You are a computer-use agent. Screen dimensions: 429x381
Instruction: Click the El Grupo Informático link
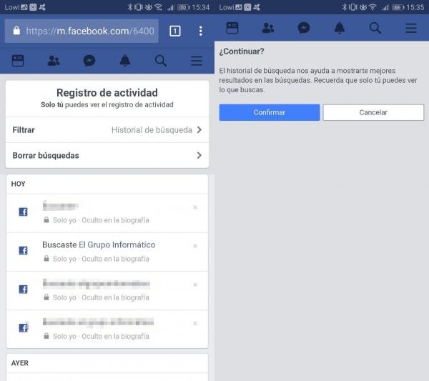pos(117,244)
